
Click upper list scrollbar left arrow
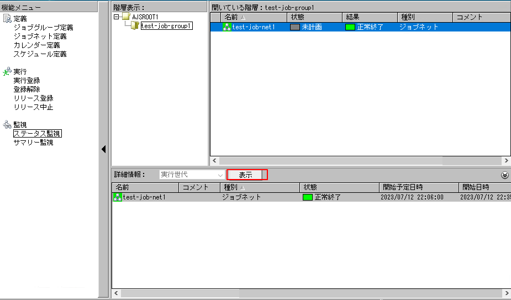(214, 160)
